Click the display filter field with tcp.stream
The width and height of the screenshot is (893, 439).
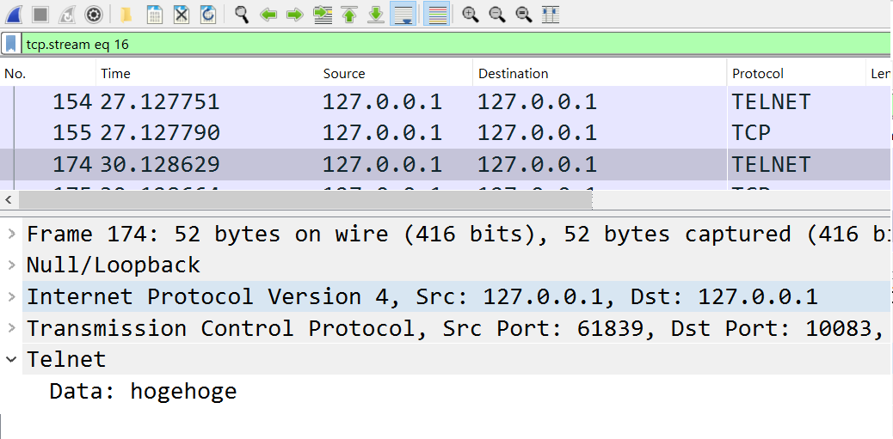[456, 44]
